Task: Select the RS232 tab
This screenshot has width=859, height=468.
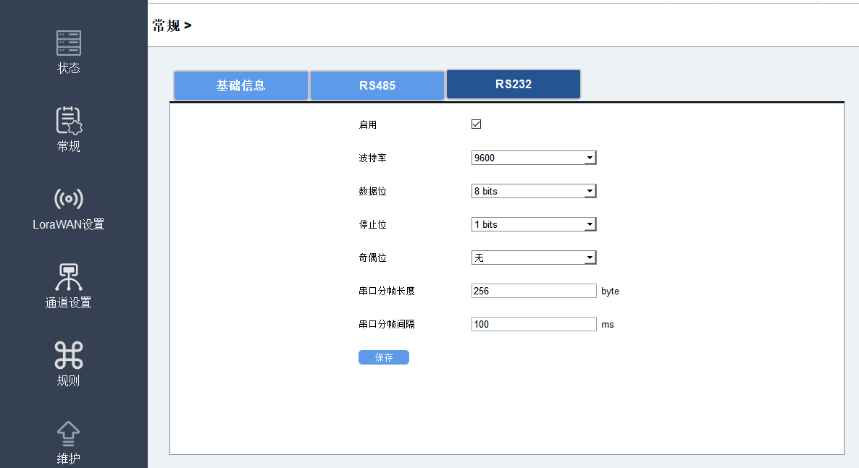Action: pyautogui.click(x=514, y=85)
